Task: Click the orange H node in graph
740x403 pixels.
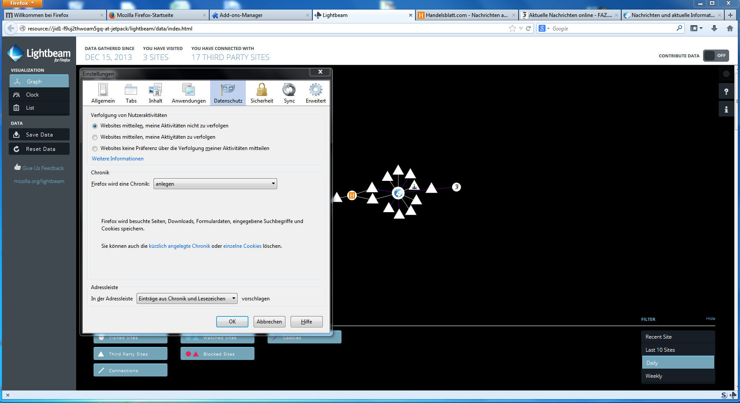Action: point(352,195)
